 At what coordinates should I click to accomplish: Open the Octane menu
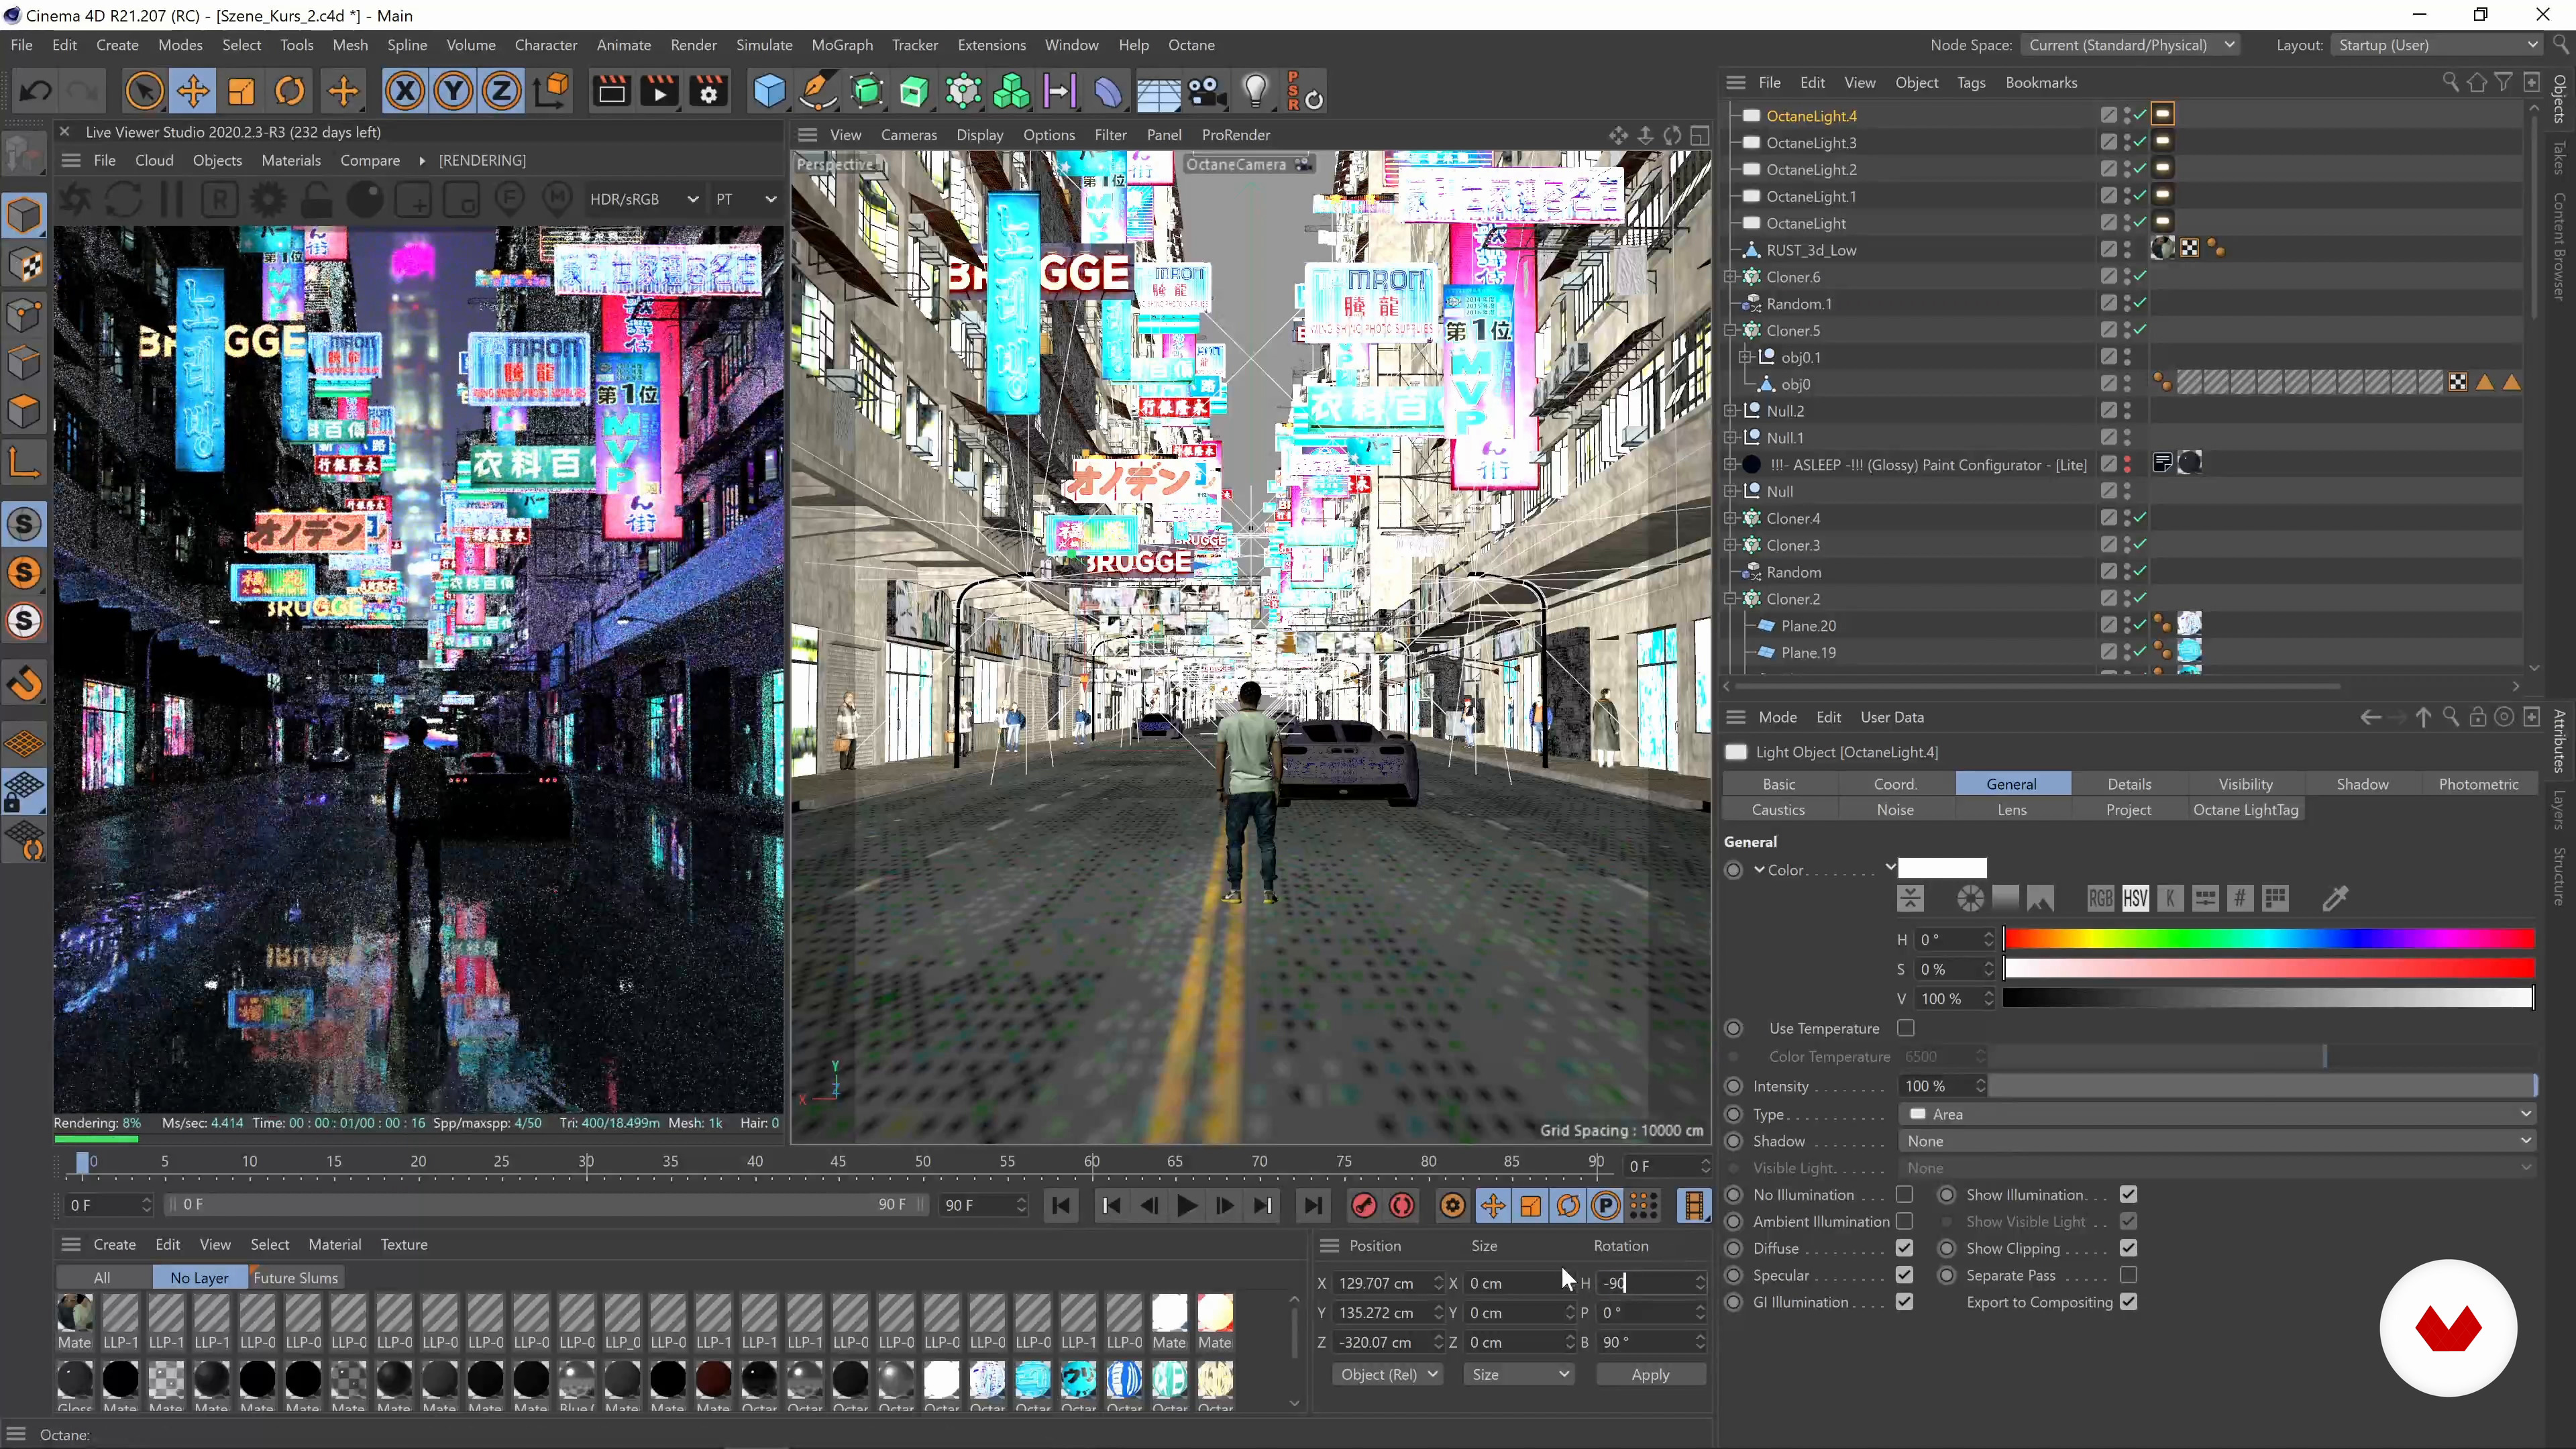(x=1191, y=45)
